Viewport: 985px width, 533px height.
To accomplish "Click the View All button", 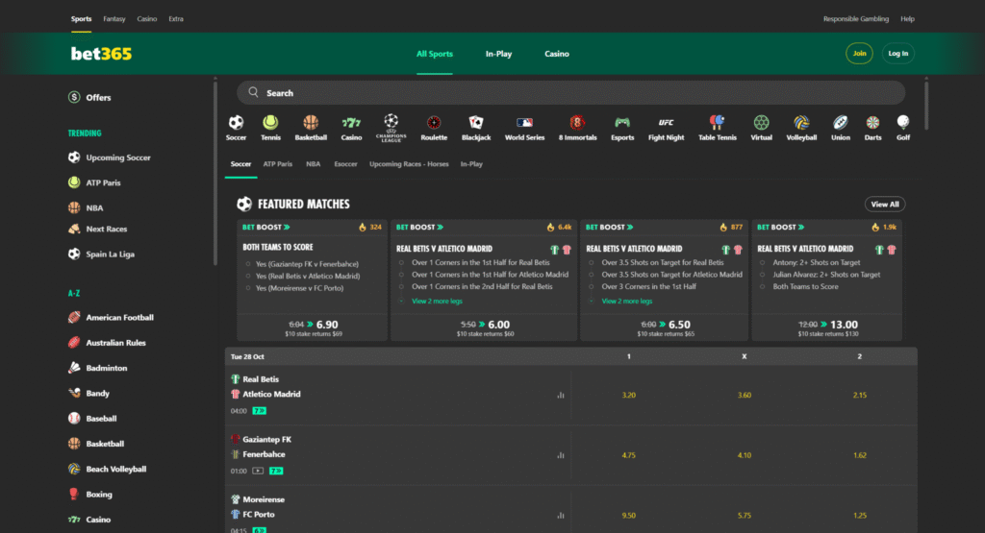I will (x=884, y=205).
